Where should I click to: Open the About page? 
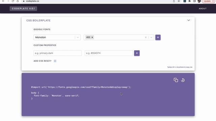[202, 8]
